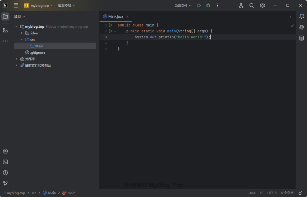
Task: Open the main hamburger menu
Action: coord(16,5)
